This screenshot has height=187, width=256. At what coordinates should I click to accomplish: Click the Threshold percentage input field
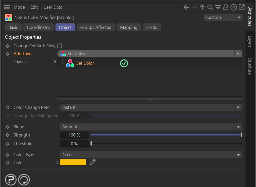click(74, 144)
